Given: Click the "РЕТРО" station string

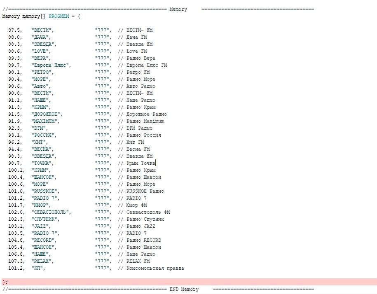Looking at the screenshot, I should (42, 72).
